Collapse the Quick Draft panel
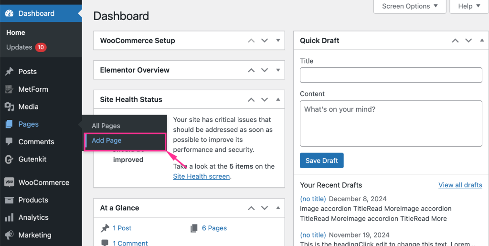Image resolution: width=489 pixels, height=246 pixels. [x=482, y=40]
